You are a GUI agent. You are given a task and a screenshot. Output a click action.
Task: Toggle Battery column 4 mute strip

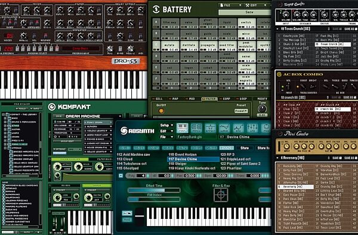pyautogui.click(x=227, y=88)
